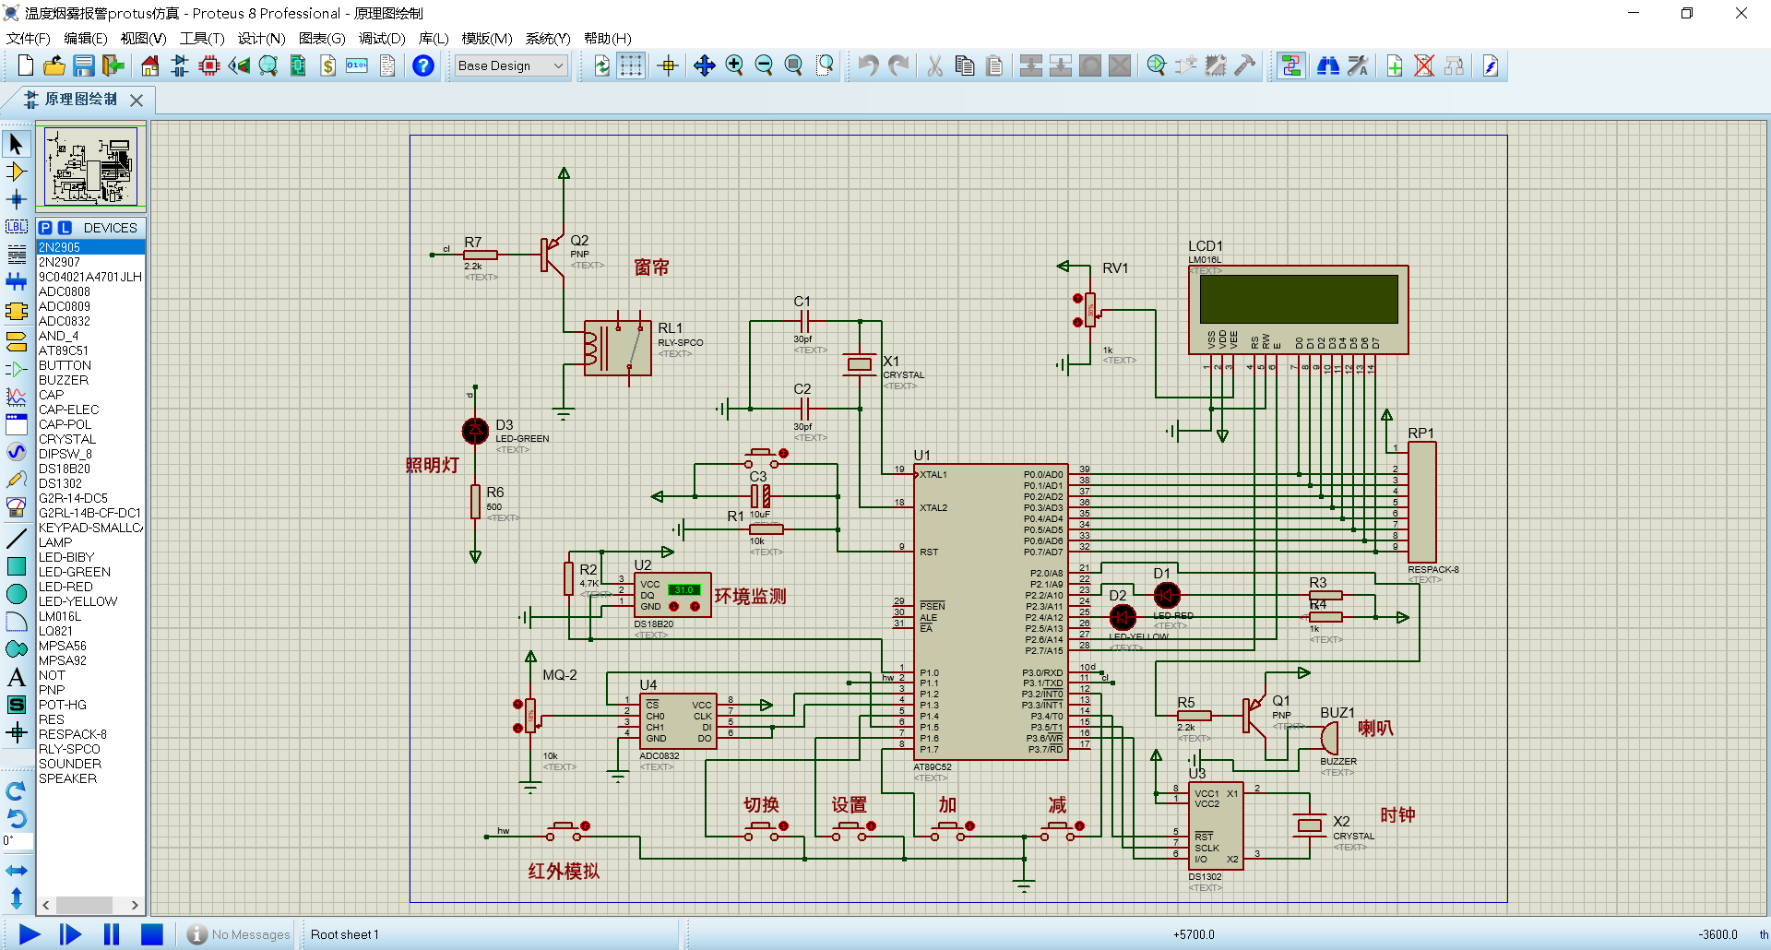
Task: Open the help question mark icon
Action: pyautogui.click(x=423, y=65)
